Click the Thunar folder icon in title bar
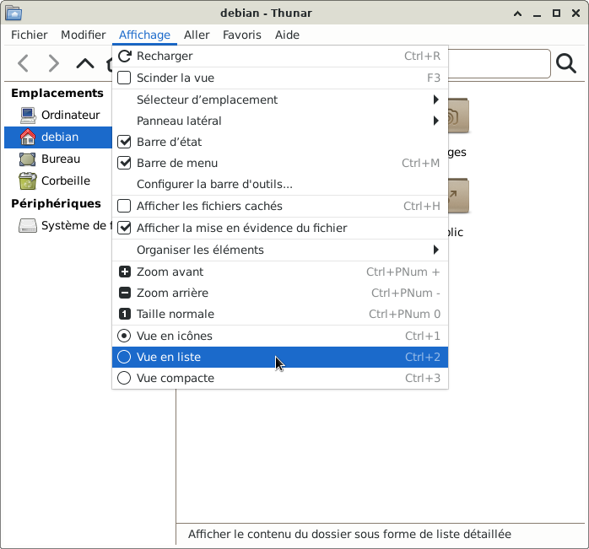This screenshot has height=549, width=589. (14, 13)
